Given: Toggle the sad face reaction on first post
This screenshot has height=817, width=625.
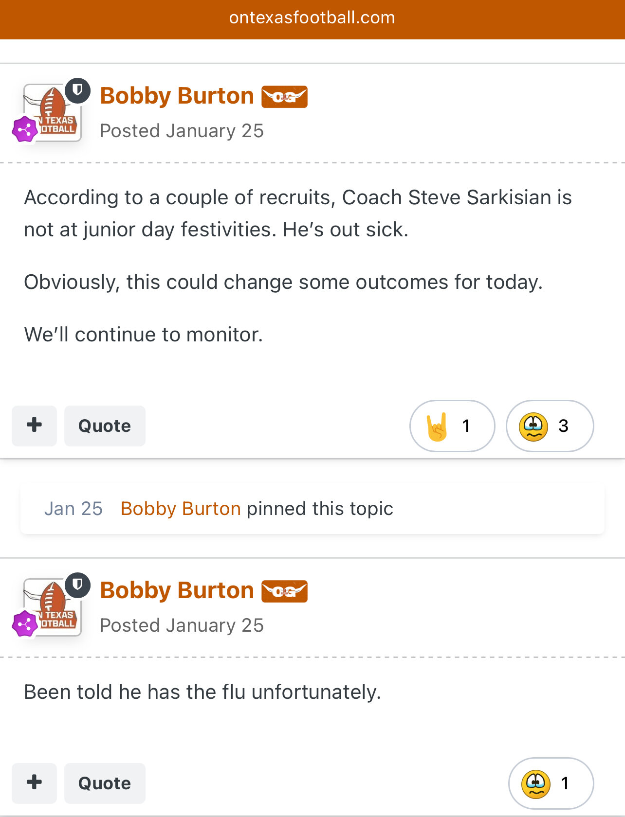Looking at the screenshot, I should coord(550,426).
